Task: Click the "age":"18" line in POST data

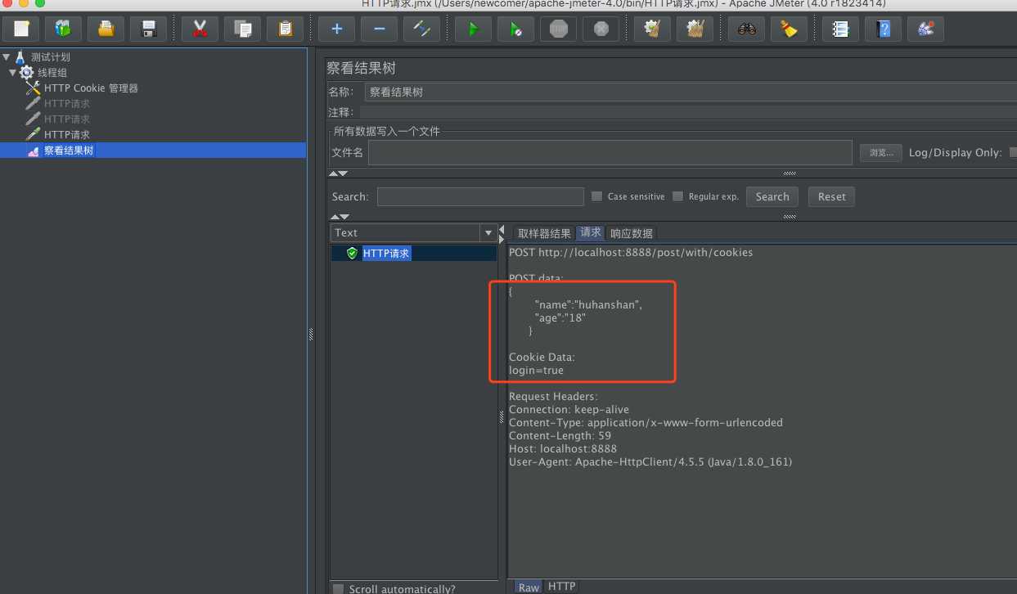Action: click(x=560, y=317)
